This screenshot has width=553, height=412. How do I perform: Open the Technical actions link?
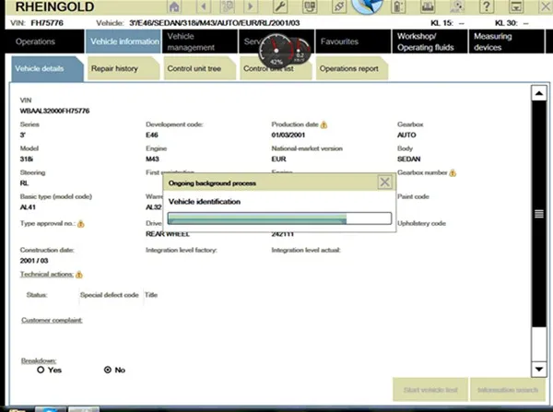(47, 275)
